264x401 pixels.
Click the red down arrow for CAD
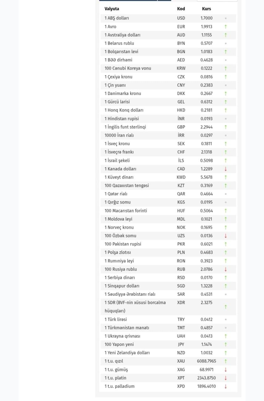click(x=225, y=169)
